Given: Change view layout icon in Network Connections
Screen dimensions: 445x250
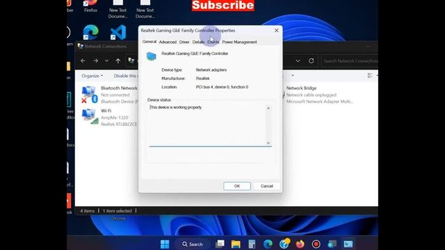Looking at the screenshot, I should [x=370, y=76].
